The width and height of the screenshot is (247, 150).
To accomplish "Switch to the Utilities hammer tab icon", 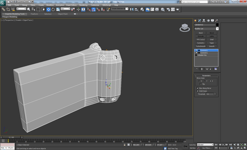I will click(217, 20).
